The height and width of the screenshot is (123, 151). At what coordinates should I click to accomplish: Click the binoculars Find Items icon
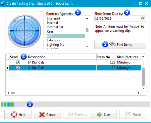[112, 44]
